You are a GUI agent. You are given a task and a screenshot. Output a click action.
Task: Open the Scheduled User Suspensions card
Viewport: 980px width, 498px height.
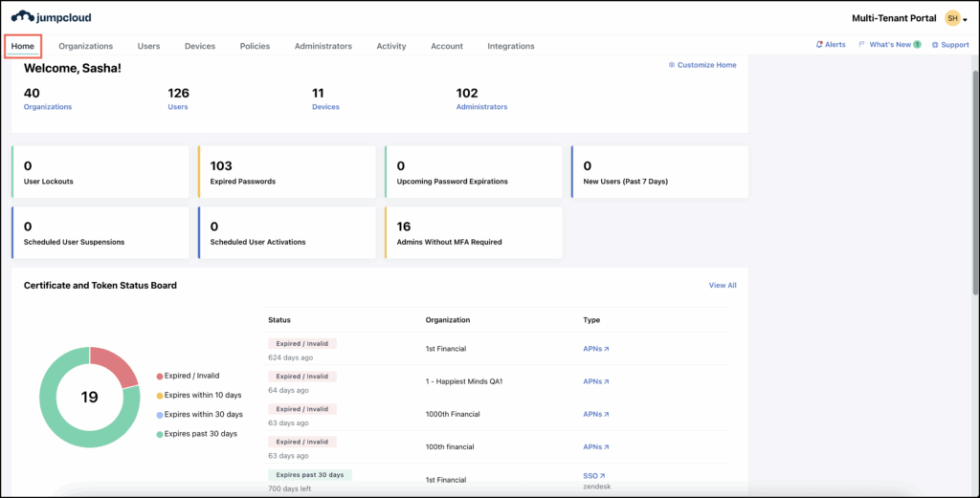[100, 233]
